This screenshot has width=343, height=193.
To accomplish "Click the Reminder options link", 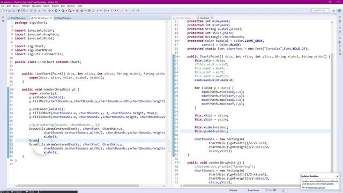I will tap(316, 188).
